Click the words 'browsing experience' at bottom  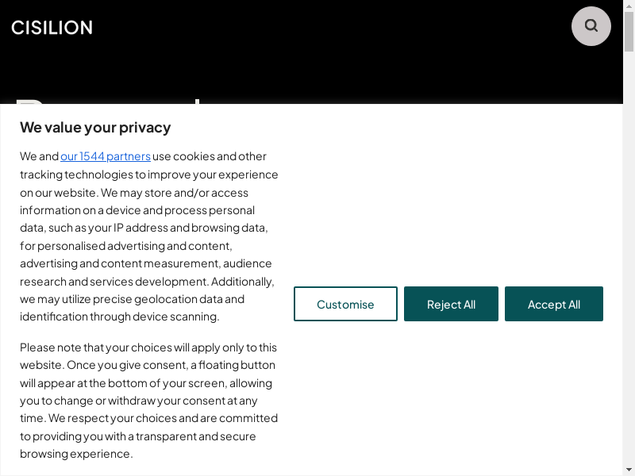(x=75, y=454)
